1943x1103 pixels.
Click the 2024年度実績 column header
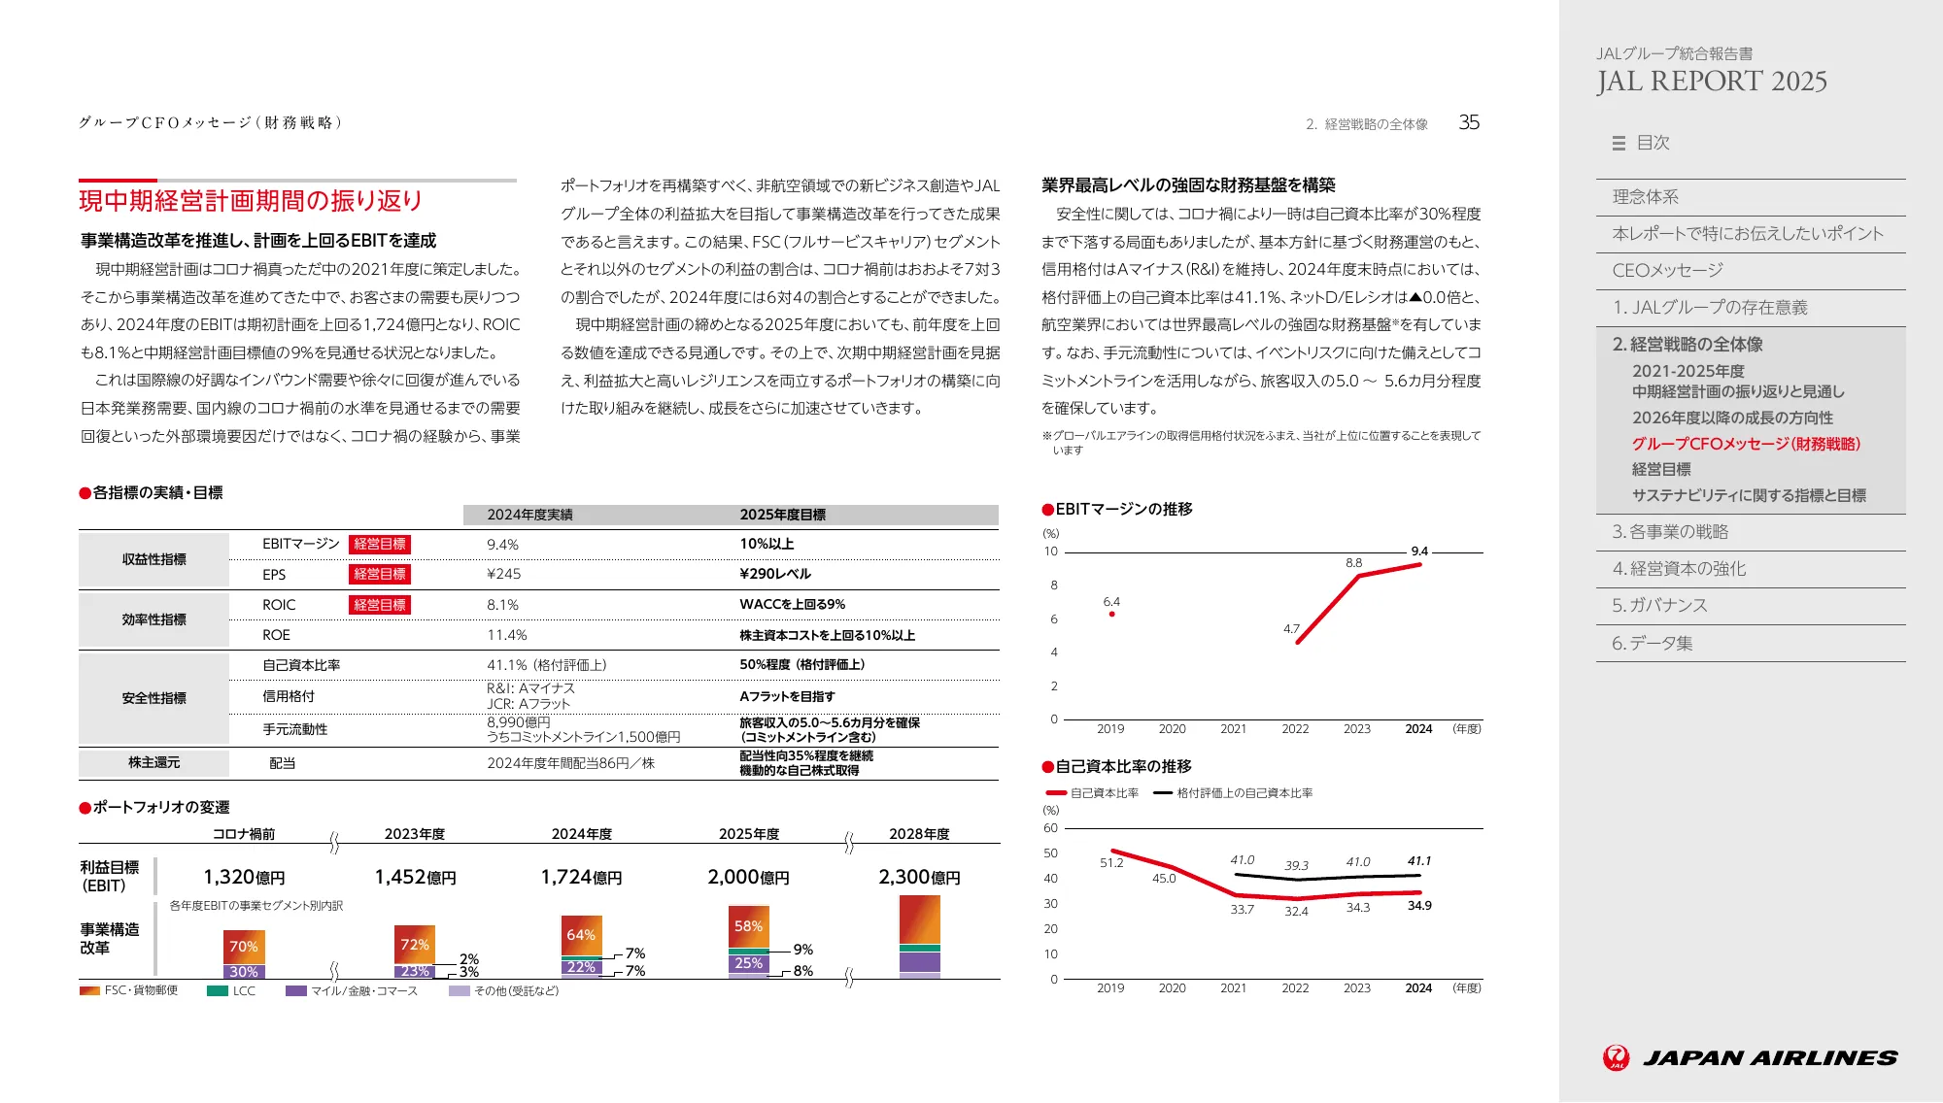point(529,515)
